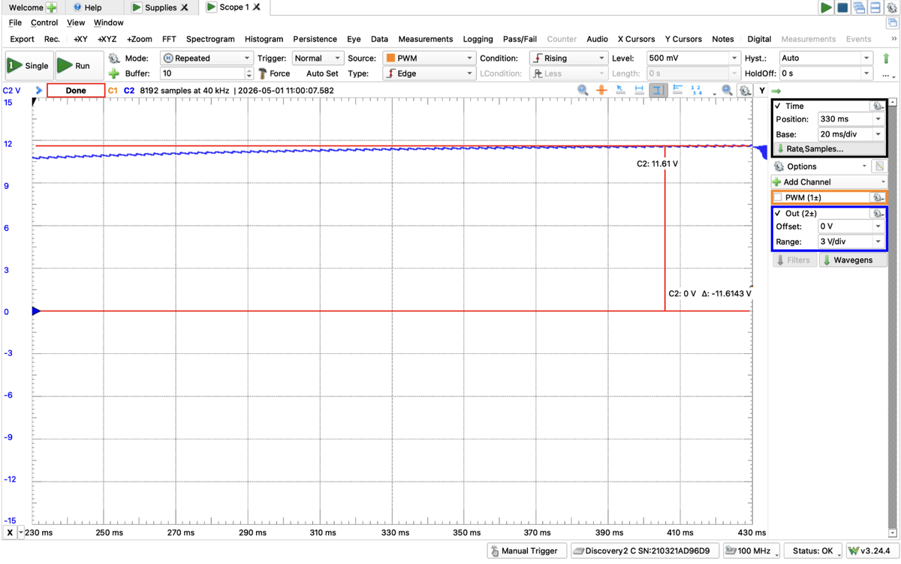The height and width of the screenshot is (564, 901).
Task: Click the zoom-fit magnifier icon near gear
Action: (x=727, y=90)
